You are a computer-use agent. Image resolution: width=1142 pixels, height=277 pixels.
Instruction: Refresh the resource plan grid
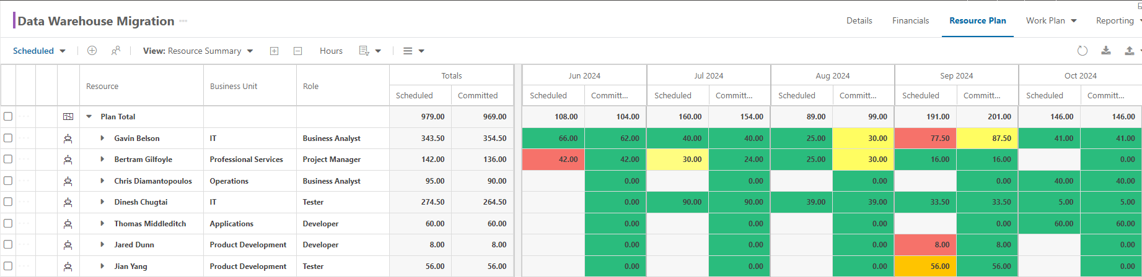[x=1083, y=51]
